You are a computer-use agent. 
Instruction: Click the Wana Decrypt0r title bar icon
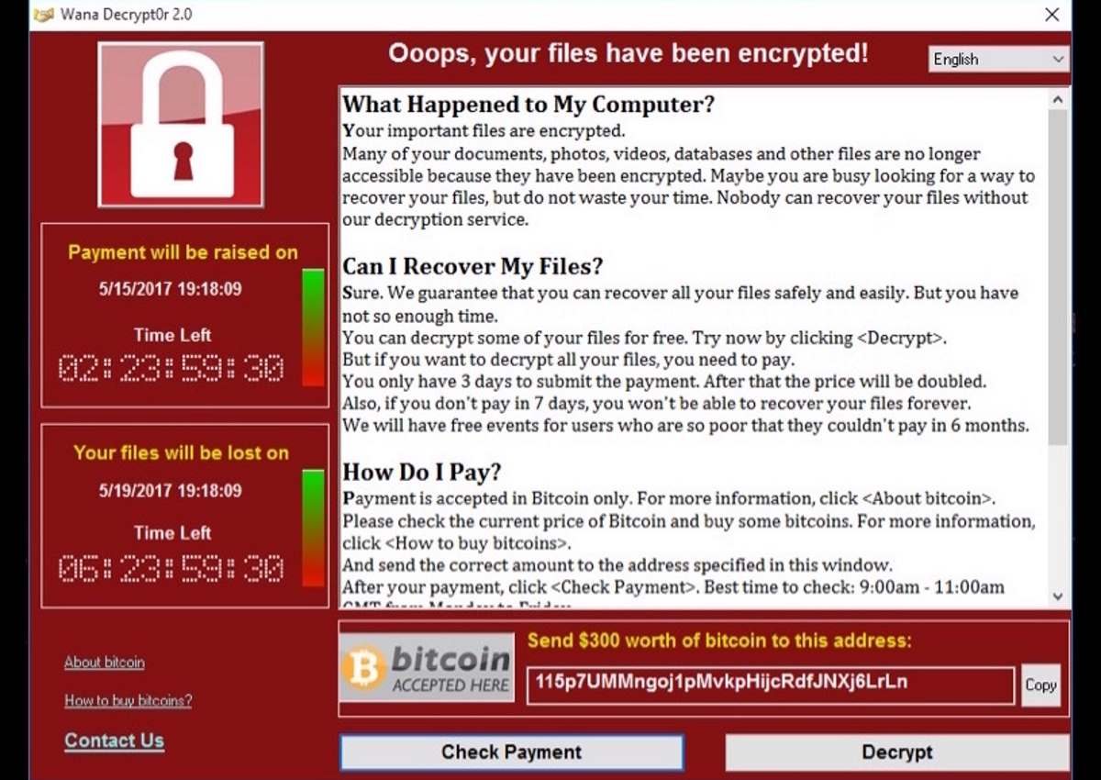coord(43,15)
